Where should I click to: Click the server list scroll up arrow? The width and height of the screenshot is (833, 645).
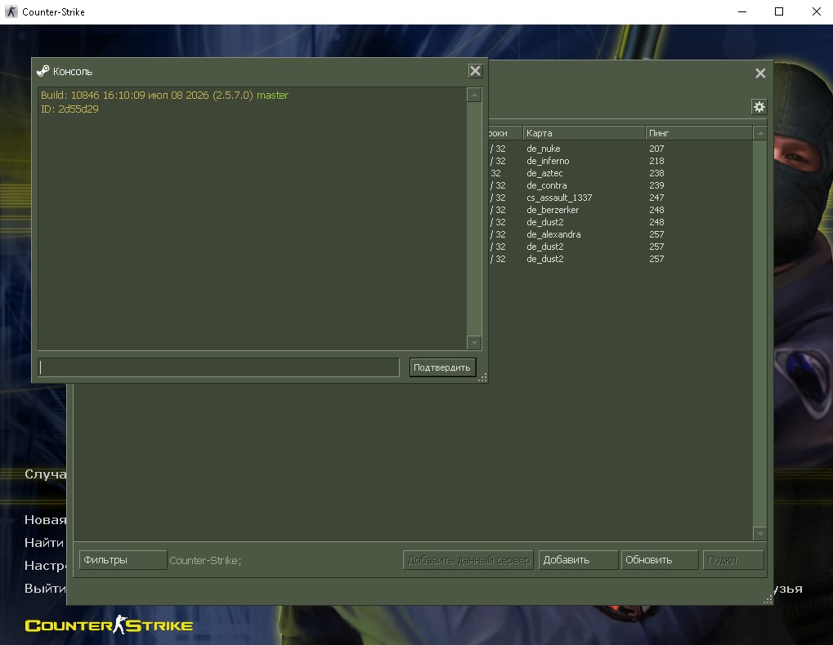click(x=759, y=133)
